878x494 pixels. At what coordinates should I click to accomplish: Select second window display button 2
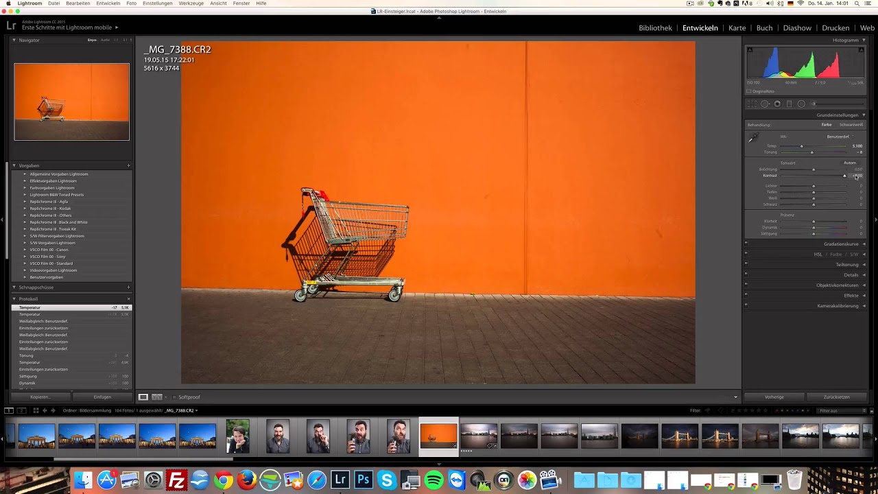[21, 410]
